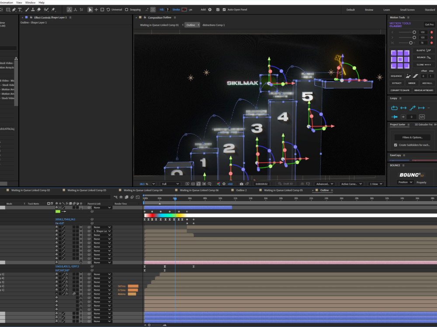Toggle the Draft 3D button

pos(286,184)
